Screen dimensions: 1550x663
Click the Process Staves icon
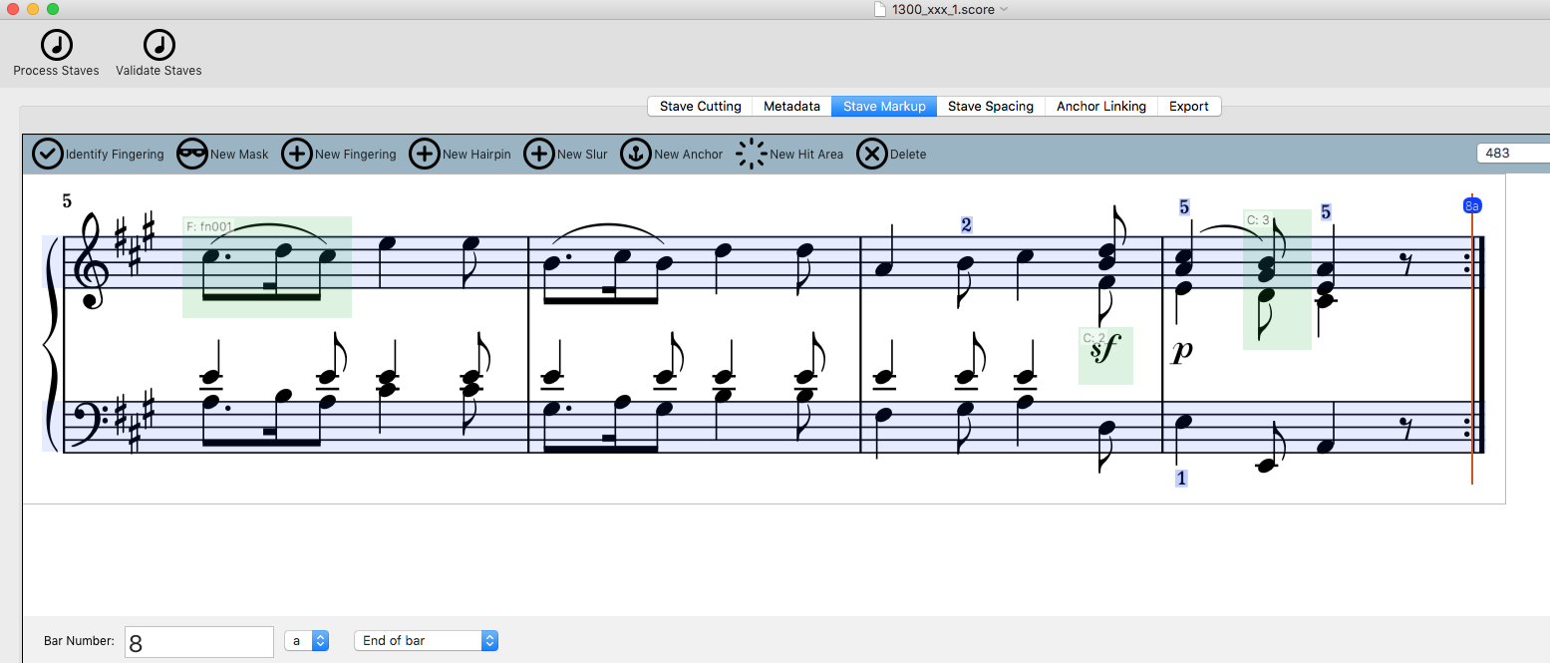click(x=56, y=45)
